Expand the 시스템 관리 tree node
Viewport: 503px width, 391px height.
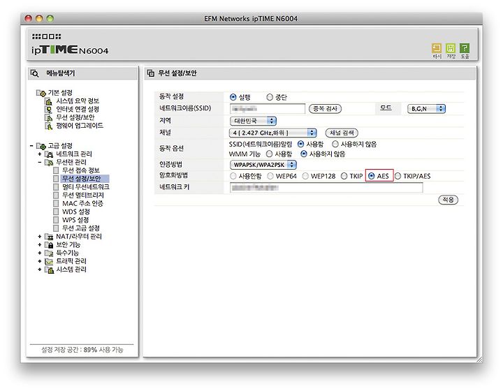click(39, 270)
